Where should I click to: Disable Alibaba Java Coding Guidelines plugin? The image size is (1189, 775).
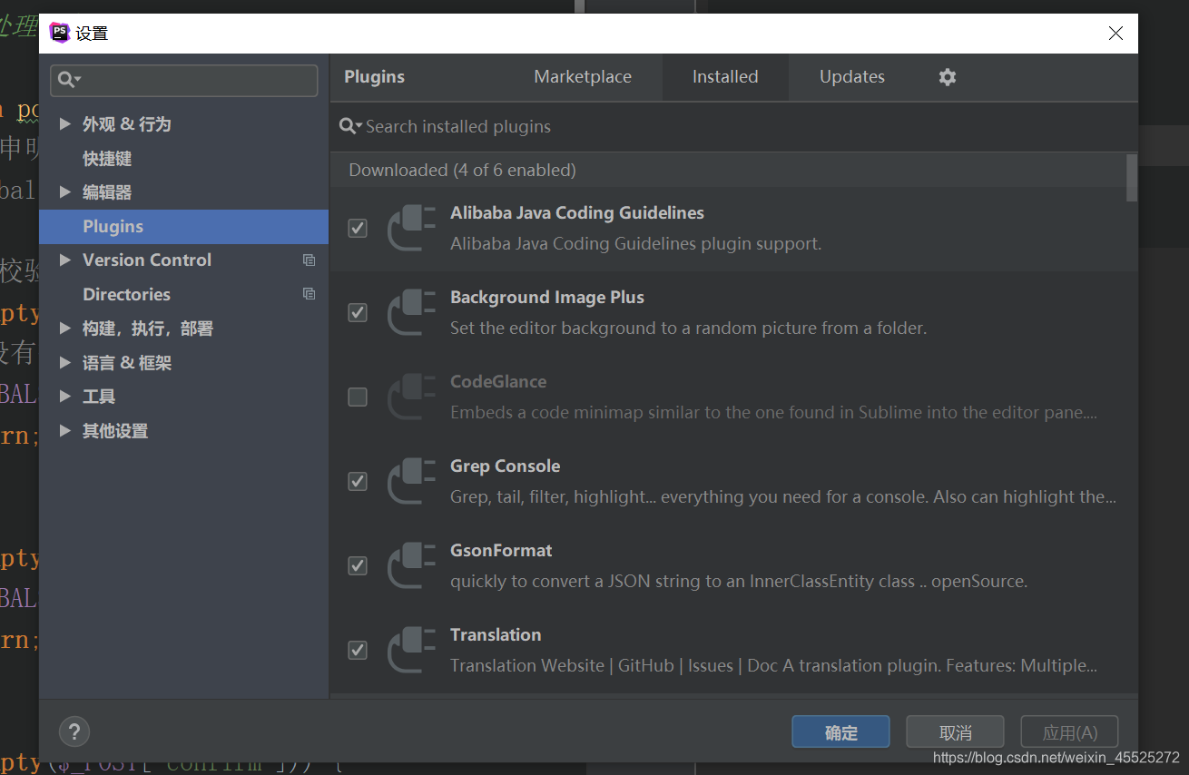pos(358,228)
